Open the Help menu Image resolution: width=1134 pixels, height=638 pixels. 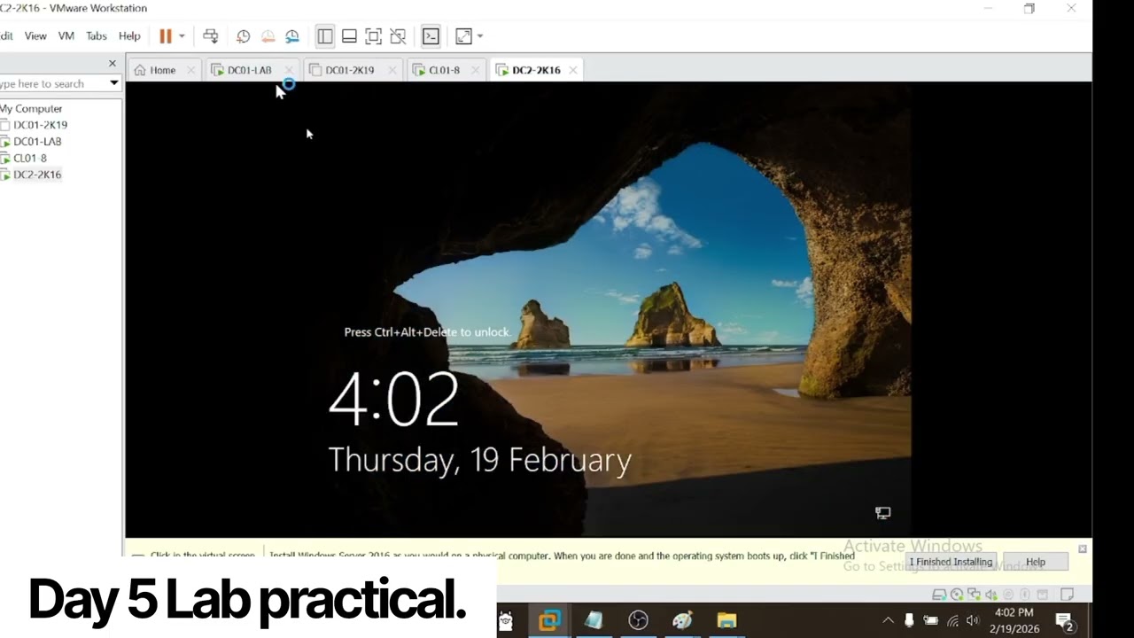pyautogui.click(x=129, y=36)
